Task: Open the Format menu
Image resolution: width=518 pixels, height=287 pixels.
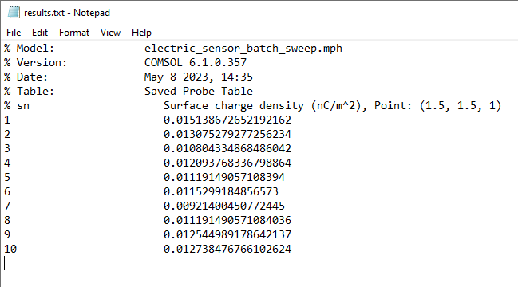Action: coord(74,33)
